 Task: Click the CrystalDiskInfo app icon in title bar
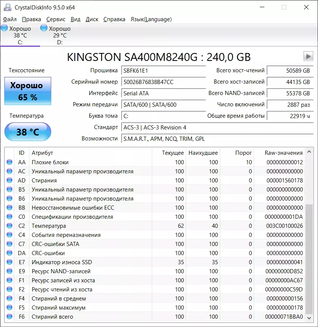8,7
